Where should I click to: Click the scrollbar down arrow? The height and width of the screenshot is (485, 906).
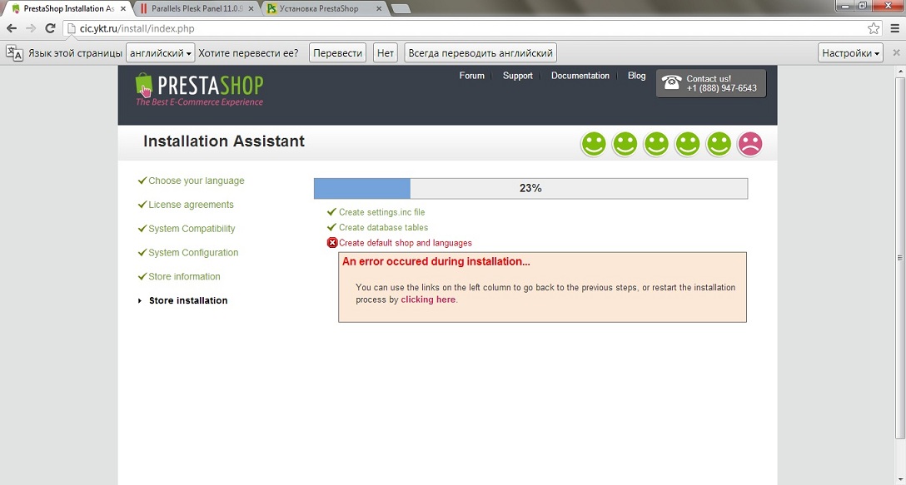tap(900, 479)
